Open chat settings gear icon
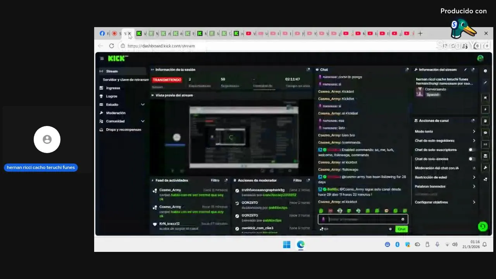This screenshot has width=496, height=279. (x=390, y=229)
